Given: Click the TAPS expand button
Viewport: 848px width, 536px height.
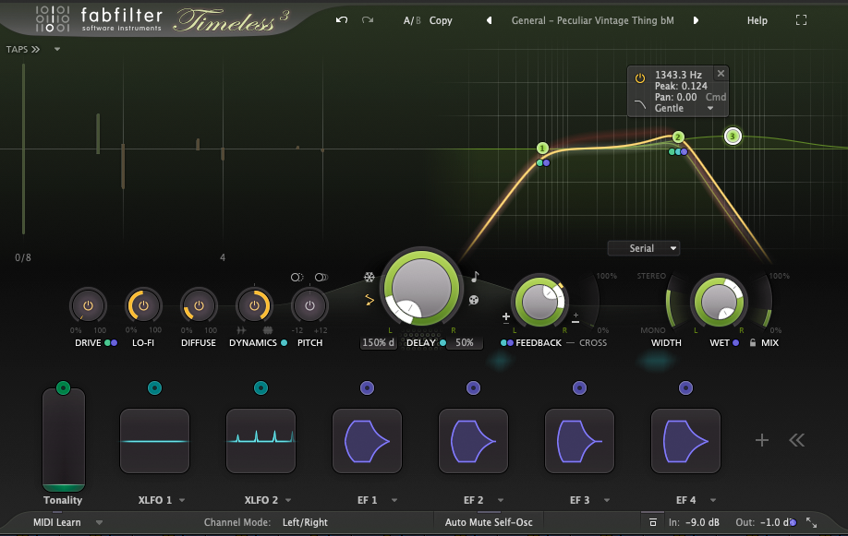Looking at the screenshot, I should [x=23, y=49].
